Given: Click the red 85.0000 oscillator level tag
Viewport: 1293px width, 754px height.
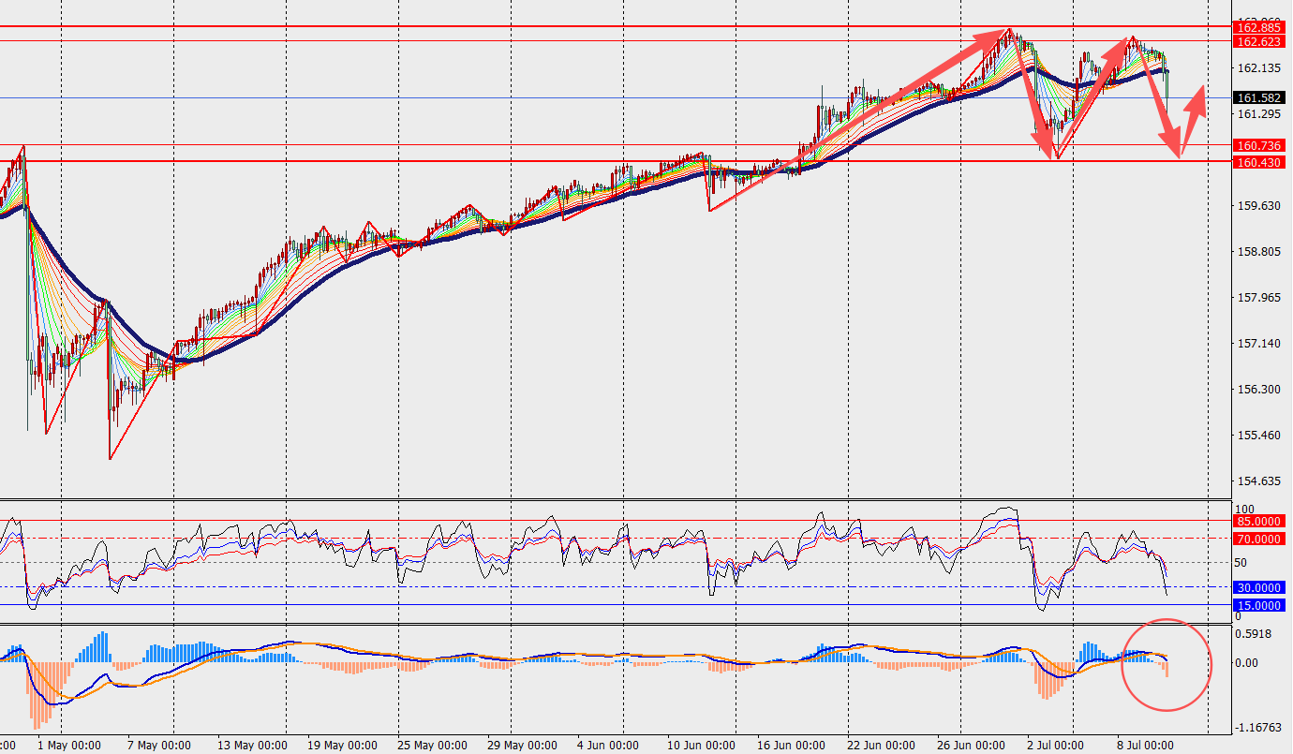Looking at the screenshot, I should point(1258,521).
